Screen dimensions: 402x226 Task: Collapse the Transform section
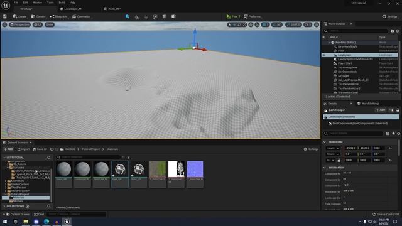point(325,142)
